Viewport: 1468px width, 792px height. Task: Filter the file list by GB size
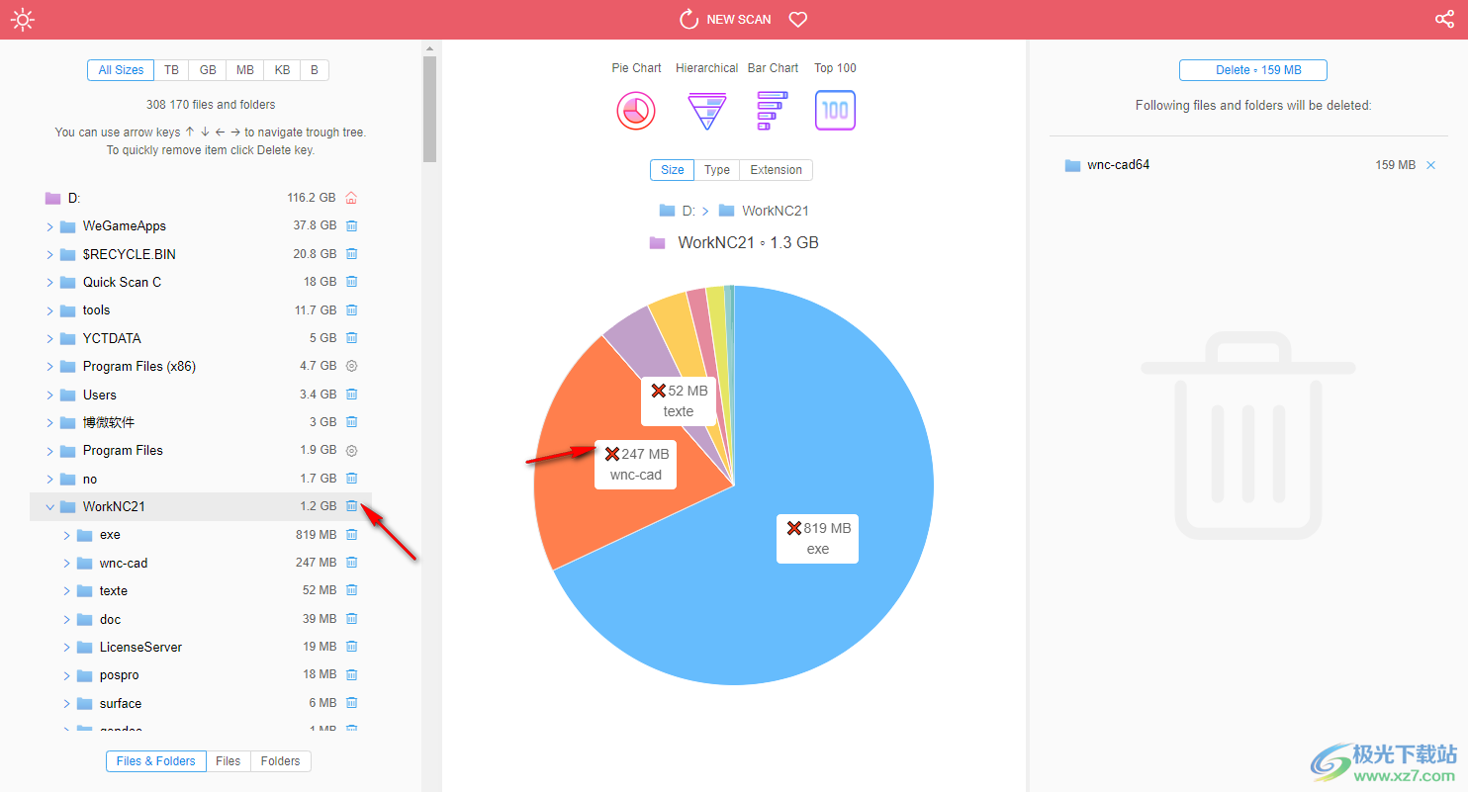(x=208, y=70)
